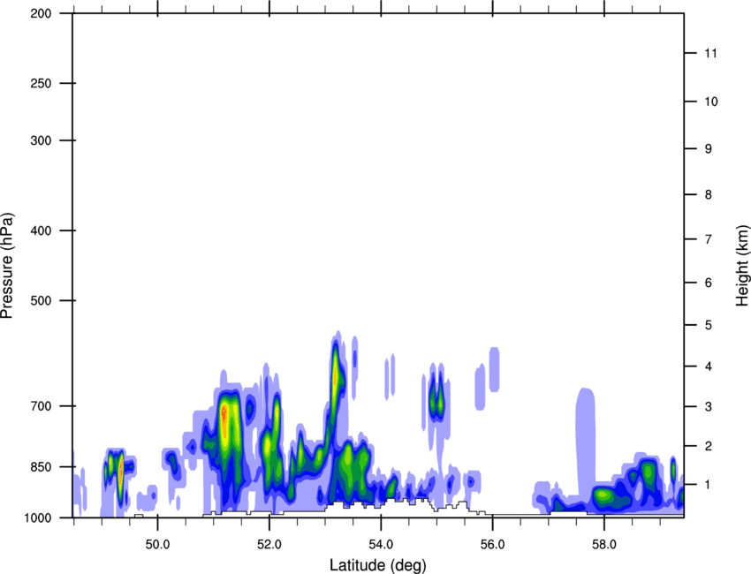751x574 pixels.
Task: Click the 52.0 latitude tick label
Action: 269,545
